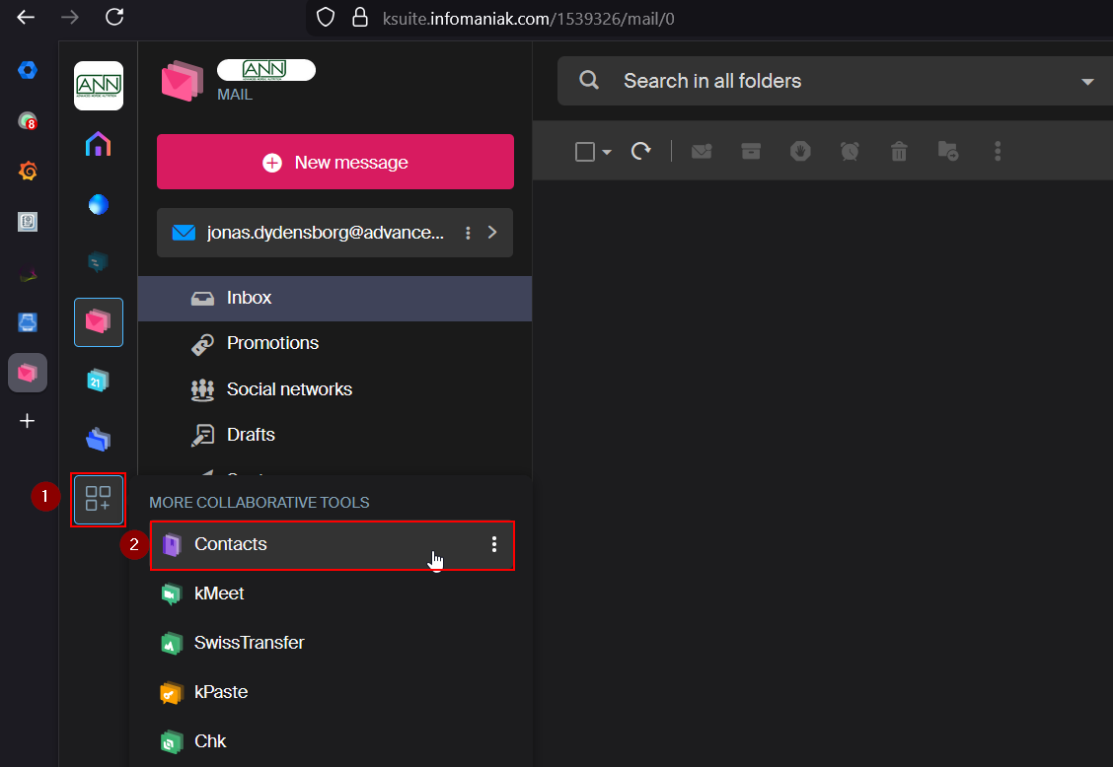Image resolution: width=1113 pixels, height=767 pixels.
Task: Open the More collaborative tools grid icon
Action: pyautogui.click(x=98, y=499)
